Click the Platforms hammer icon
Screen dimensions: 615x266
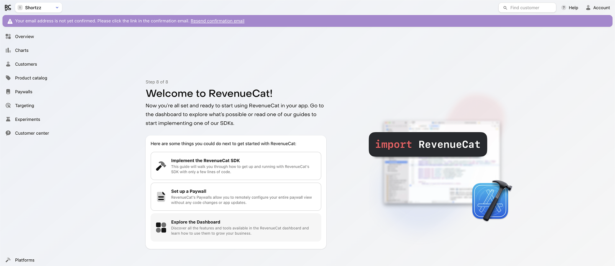tap(8, 260)
